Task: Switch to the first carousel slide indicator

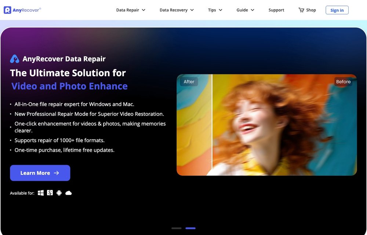Action: click(x=177, y=228)
